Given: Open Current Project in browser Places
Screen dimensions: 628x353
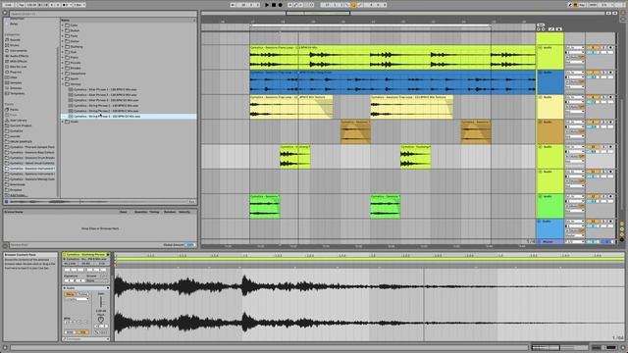Looking at the screenshot, I should 20,126.
